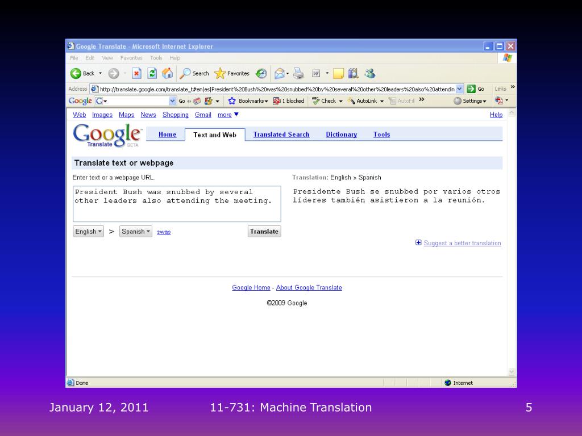Click Suggest a better translation link
The height and width of the screenshot is (436, 582).
coord(463,243)
